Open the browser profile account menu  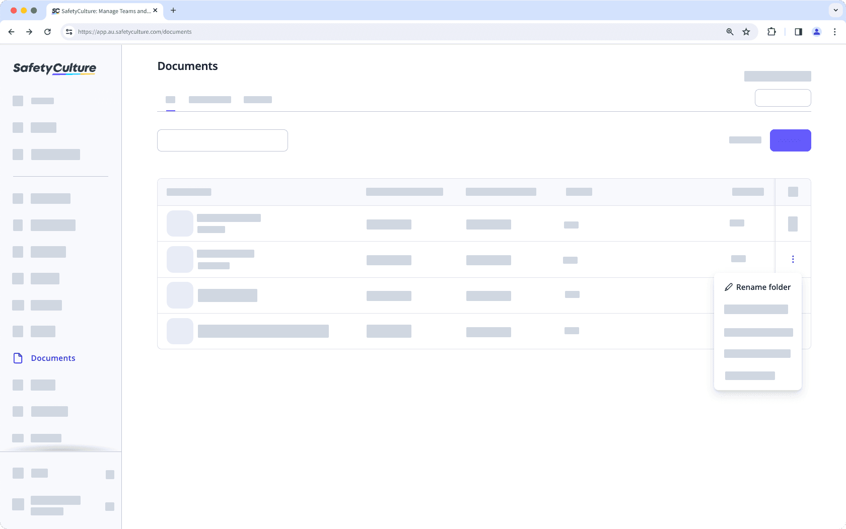[817, 31]
